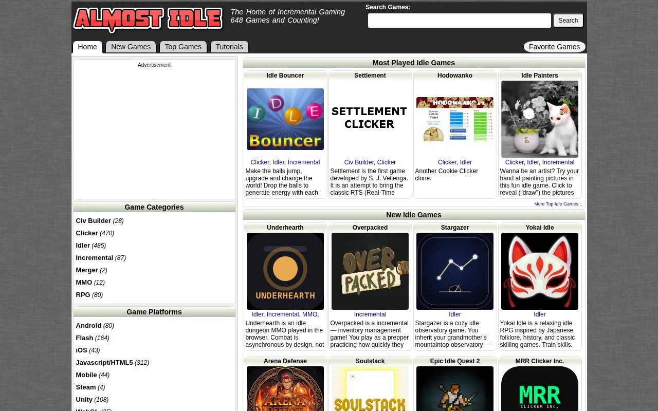Open the Soulstack game icon
This screenshot has height=411, width=658.
point(370,388)
